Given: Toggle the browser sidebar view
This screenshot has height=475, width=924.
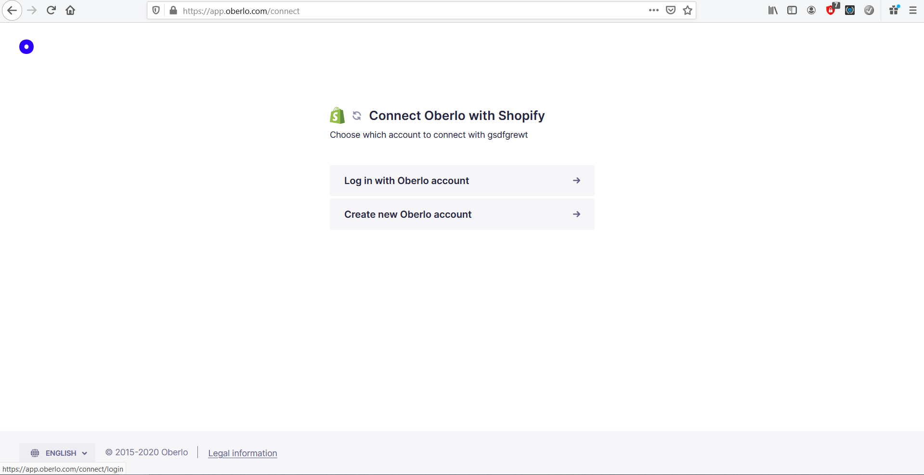Looking at the screenshot, I should 792,10.
